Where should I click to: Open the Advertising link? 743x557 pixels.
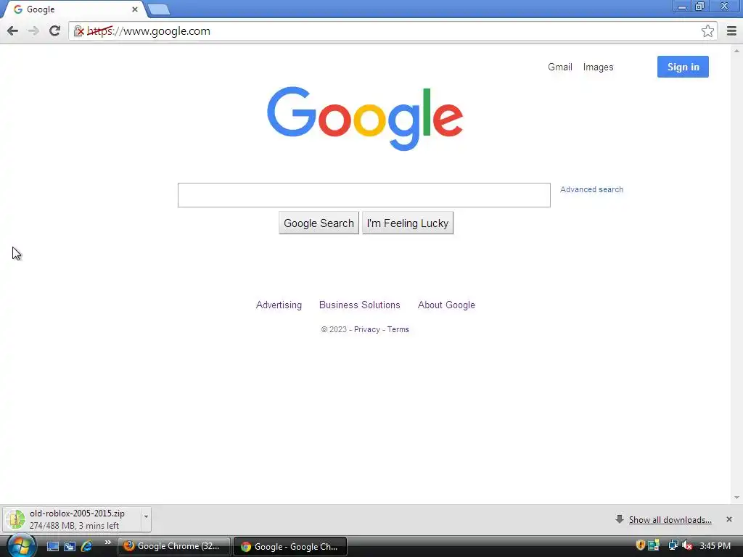[279, 305]
